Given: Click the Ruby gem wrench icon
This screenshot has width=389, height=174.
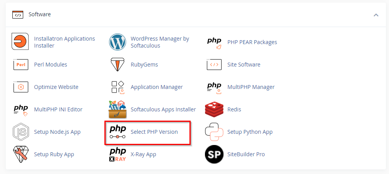Looking at the screenshot, I should (x=21, y=154).
